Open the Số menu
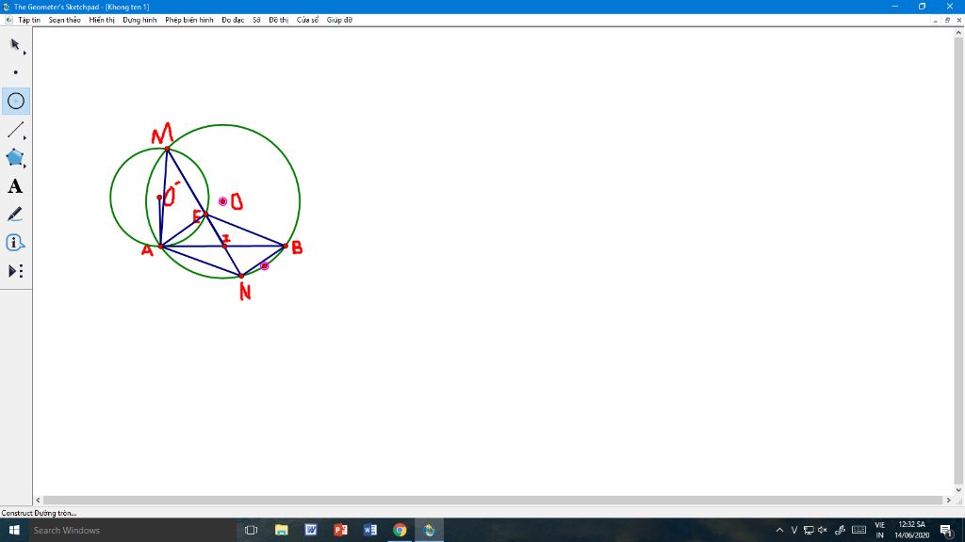The image size is (965, 542). point(256,21)
